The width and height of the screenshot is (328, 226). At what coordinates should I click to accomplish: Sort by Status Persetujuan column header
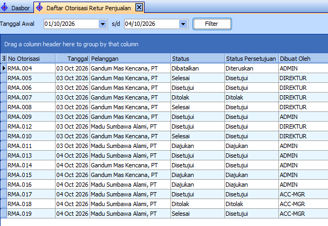click(251, 59)
